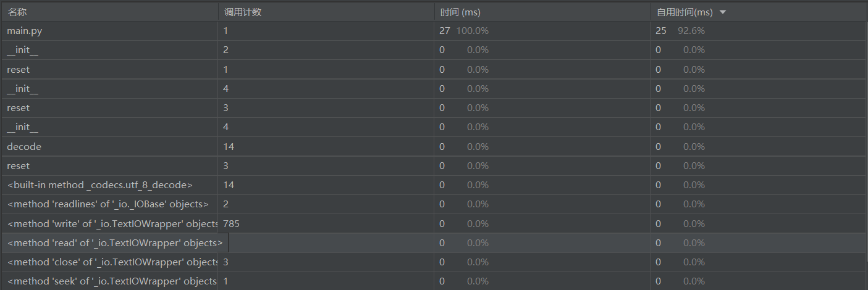Select the decode function row
This screenshot has height=290, width=868.
[24, 146]
